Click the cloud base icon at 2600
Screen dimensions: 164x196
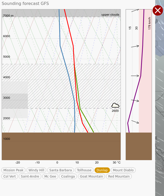click(x=115, y=105)
